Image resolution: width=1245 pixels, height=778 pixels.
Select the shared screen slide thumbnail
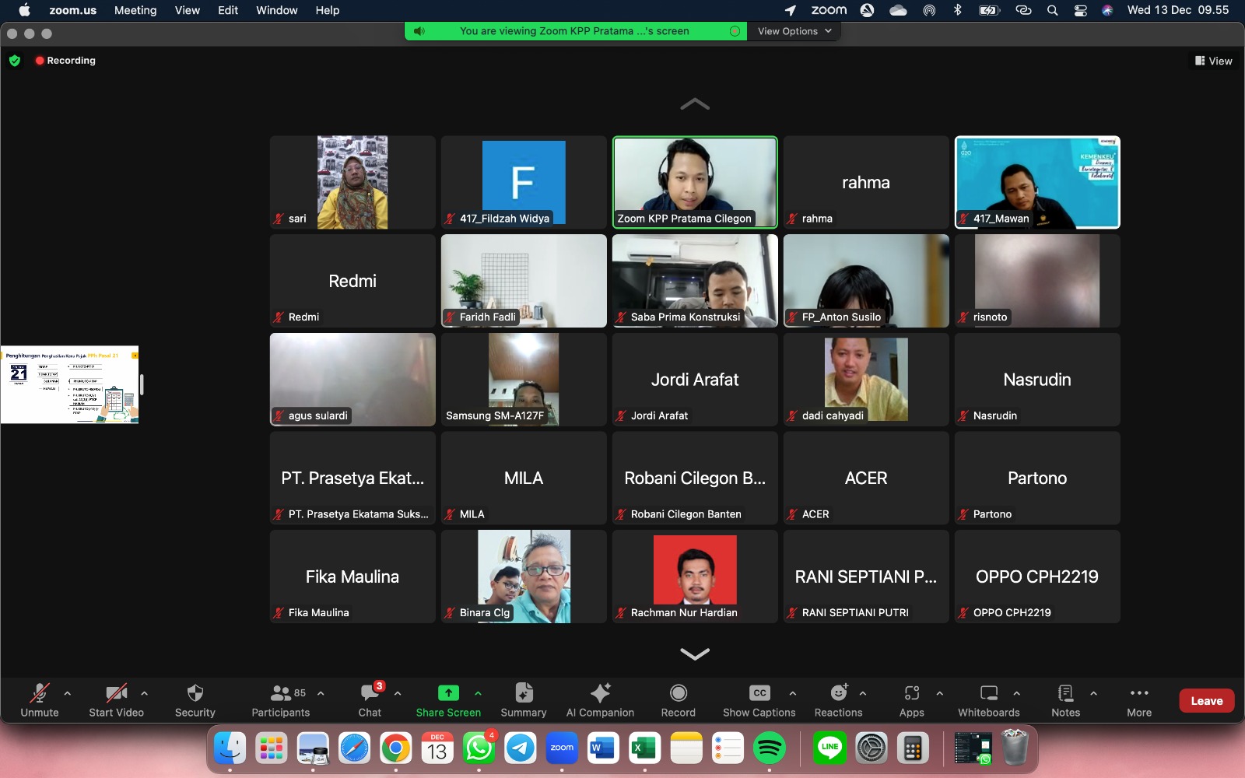[x=70, y=384]
